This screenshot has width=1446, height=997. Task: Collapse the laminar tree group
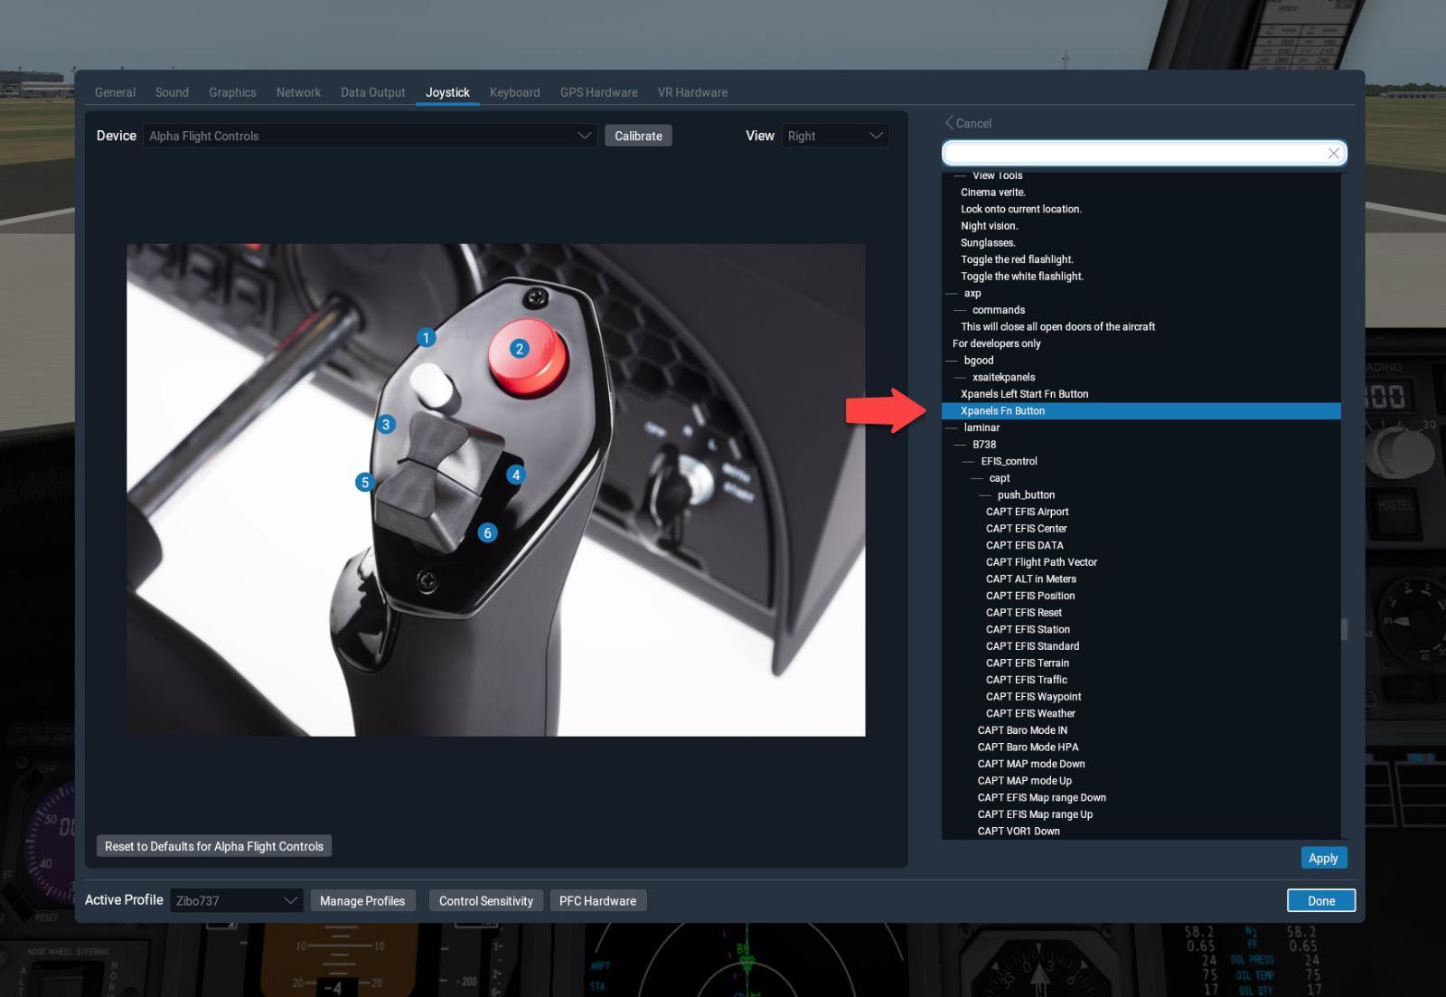click(952, 428)
